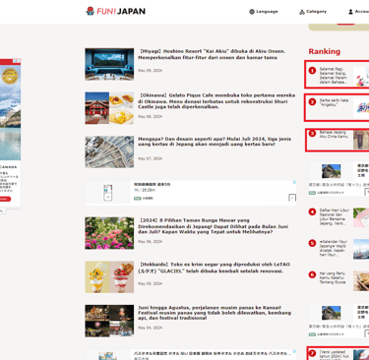Open the ad info icon on bottom banner
Viewport: 369px width, 360px height.
pyautogui.click(x=294, y=351)
